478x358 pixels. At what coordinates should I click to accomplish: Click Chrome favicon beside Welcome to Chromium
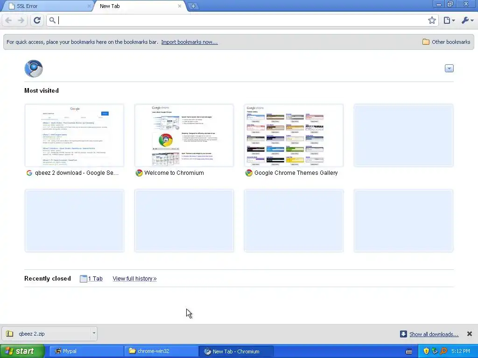point(139,173)
